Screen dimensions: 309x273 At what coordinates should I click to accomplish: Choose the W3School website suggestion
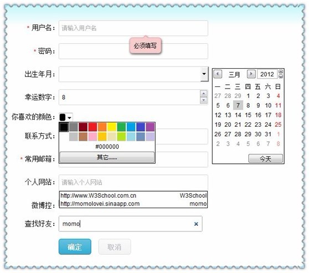(x=133, y=195)
